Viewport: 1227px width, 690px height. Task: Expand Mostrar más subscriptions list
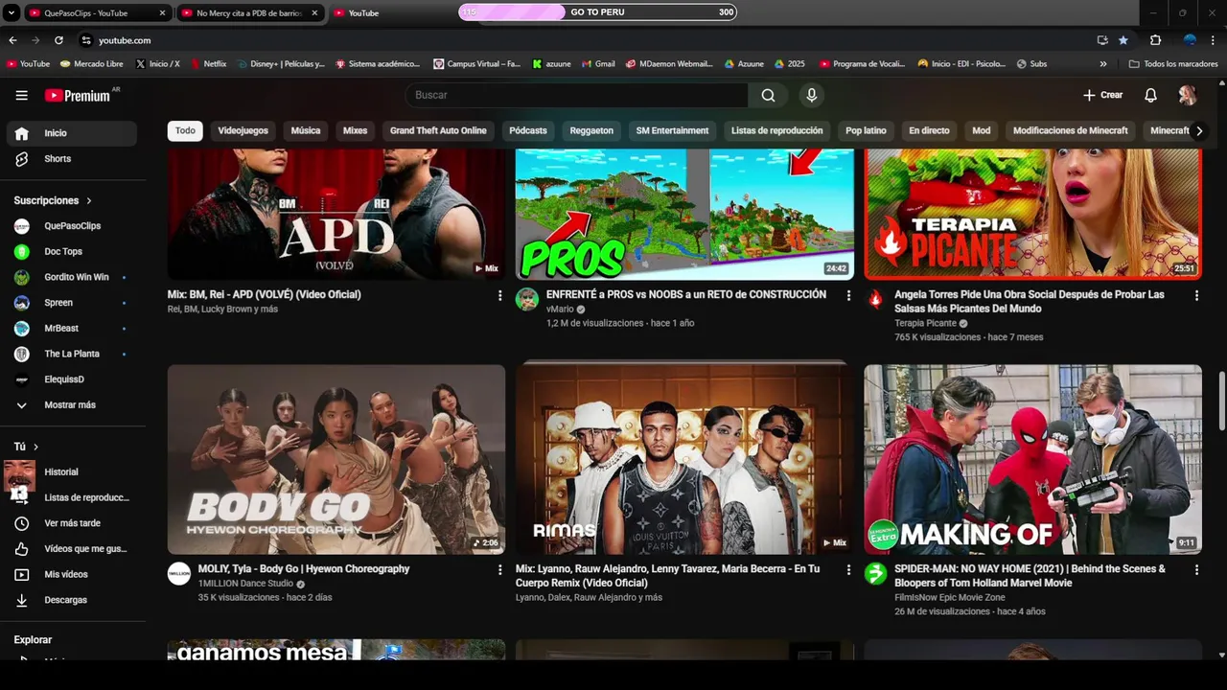(x=72, y=405)
